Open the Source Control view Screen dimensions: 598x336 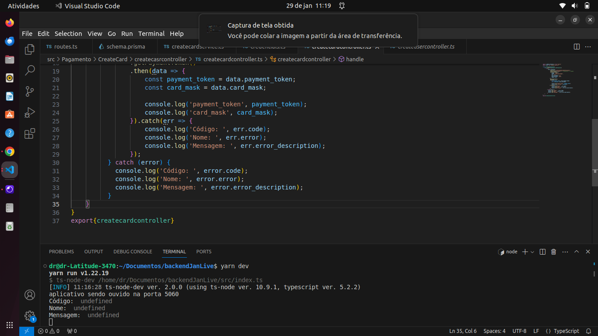coord(30,91)
